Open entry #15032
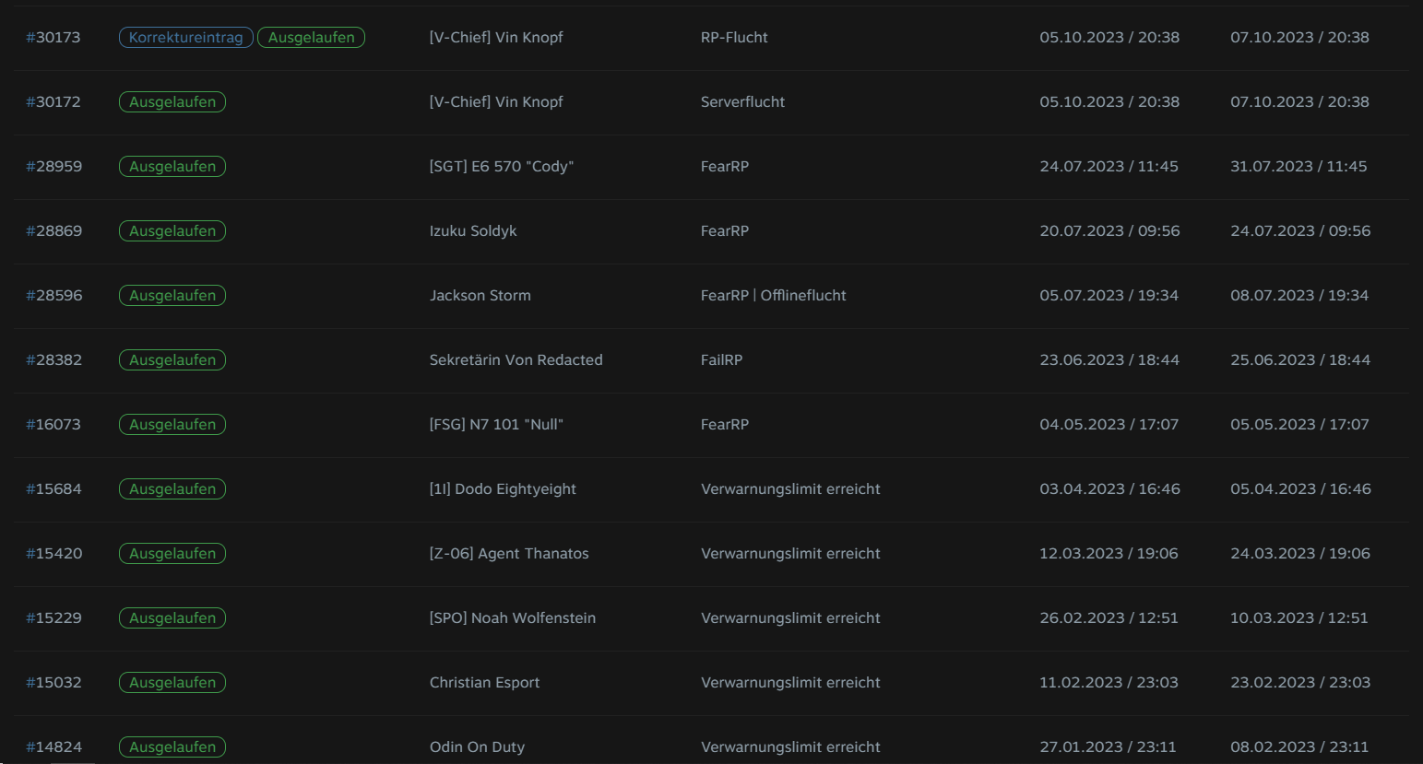 click(53, 683)
